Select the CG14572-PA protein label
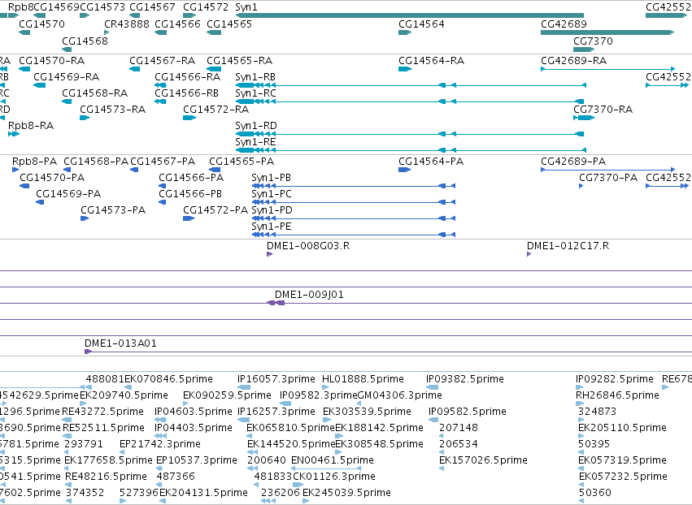The height and width of the screenshot is (505, 692). pos(215,210)
